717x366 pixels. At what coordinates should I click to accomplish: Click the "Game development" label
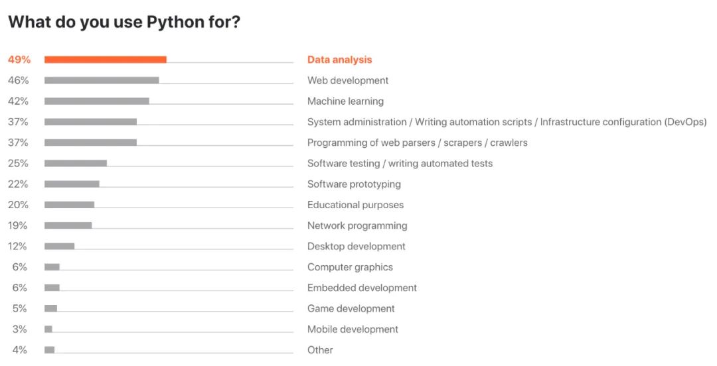pyautogui.click(x=351, y=308)
